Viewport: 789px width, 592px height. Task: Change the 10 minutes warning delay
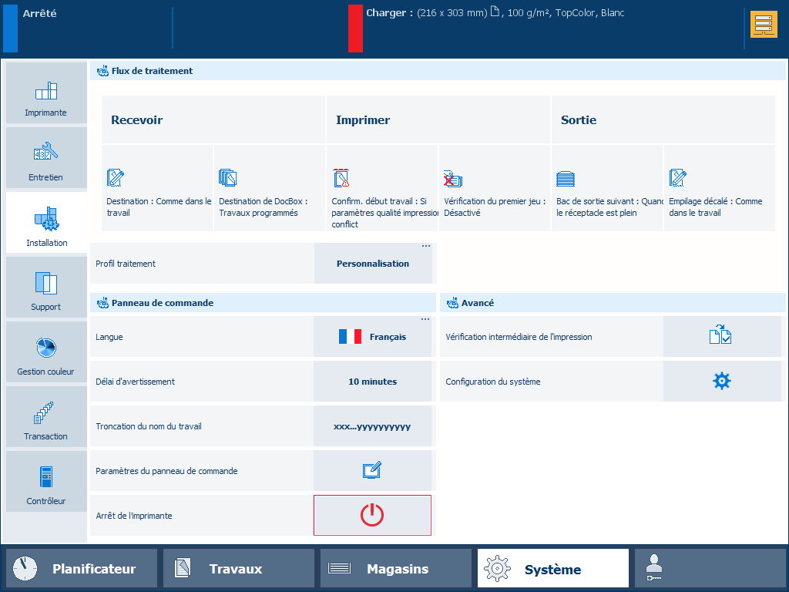point(373,382)
